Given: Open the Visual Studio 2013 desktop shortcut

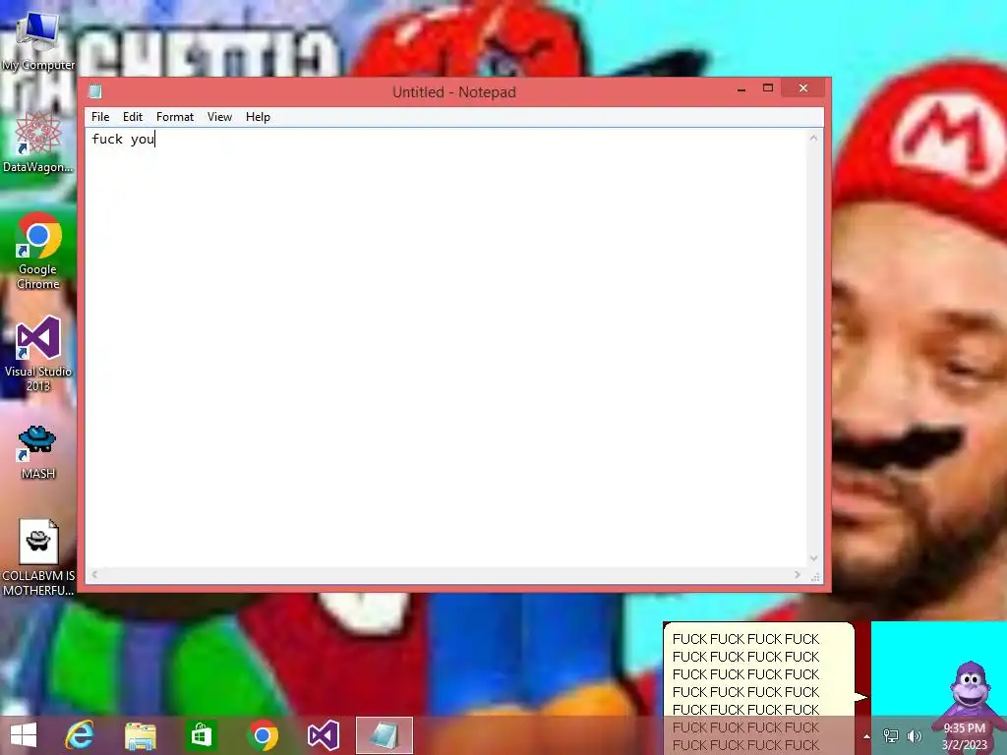Looking at the screenshot, I should click(x=38, y=353).
